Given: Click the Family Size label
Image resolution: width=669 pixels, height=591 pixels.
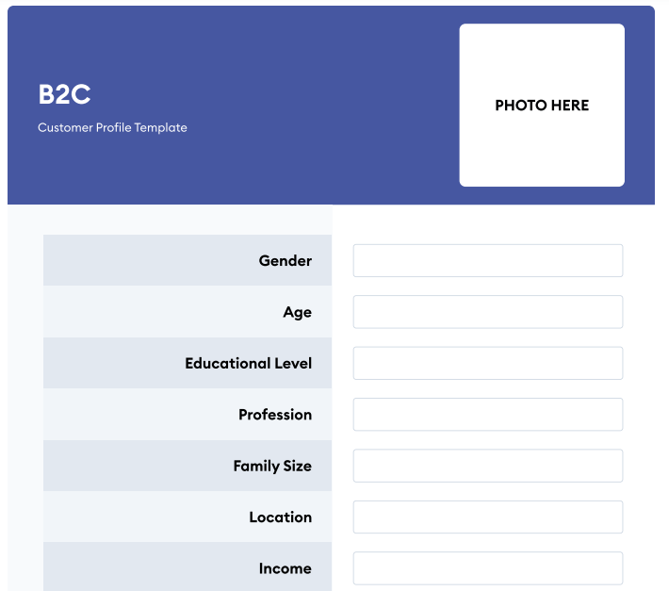Looking at the screenshot, I should point(271,466).
